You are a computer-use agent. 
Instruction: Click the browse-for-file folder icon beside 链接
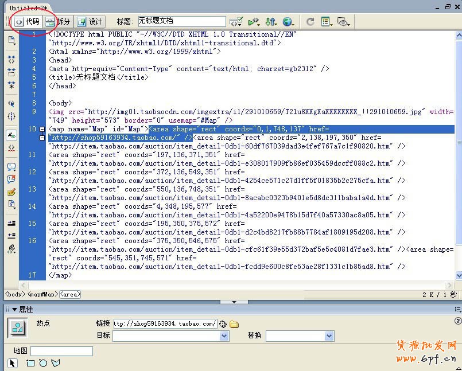click(x=234, y=324)
